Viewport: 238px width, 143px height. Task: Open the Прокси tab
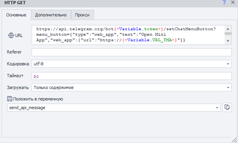82,15
